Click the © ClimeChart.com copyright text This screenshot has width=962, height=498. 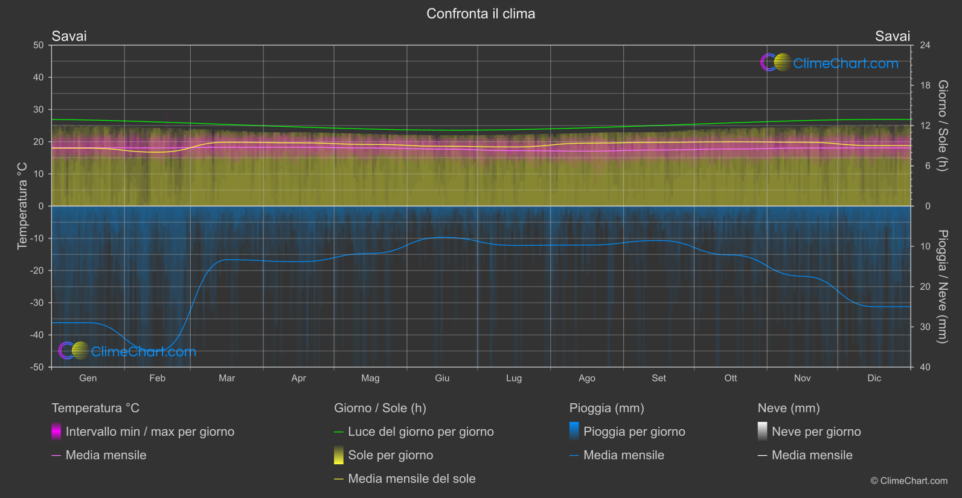point(909,480)
